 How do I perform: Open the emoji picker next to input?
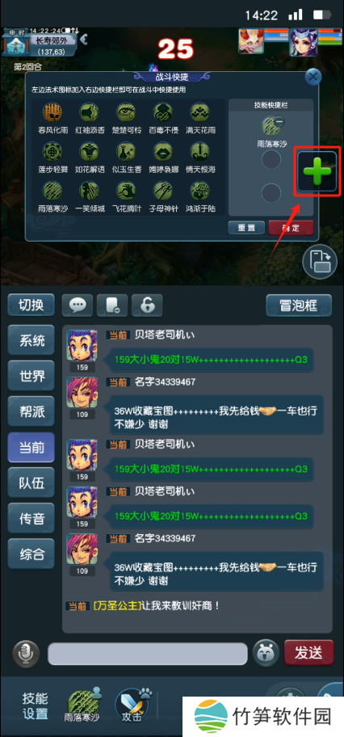(x=265, y=652)
